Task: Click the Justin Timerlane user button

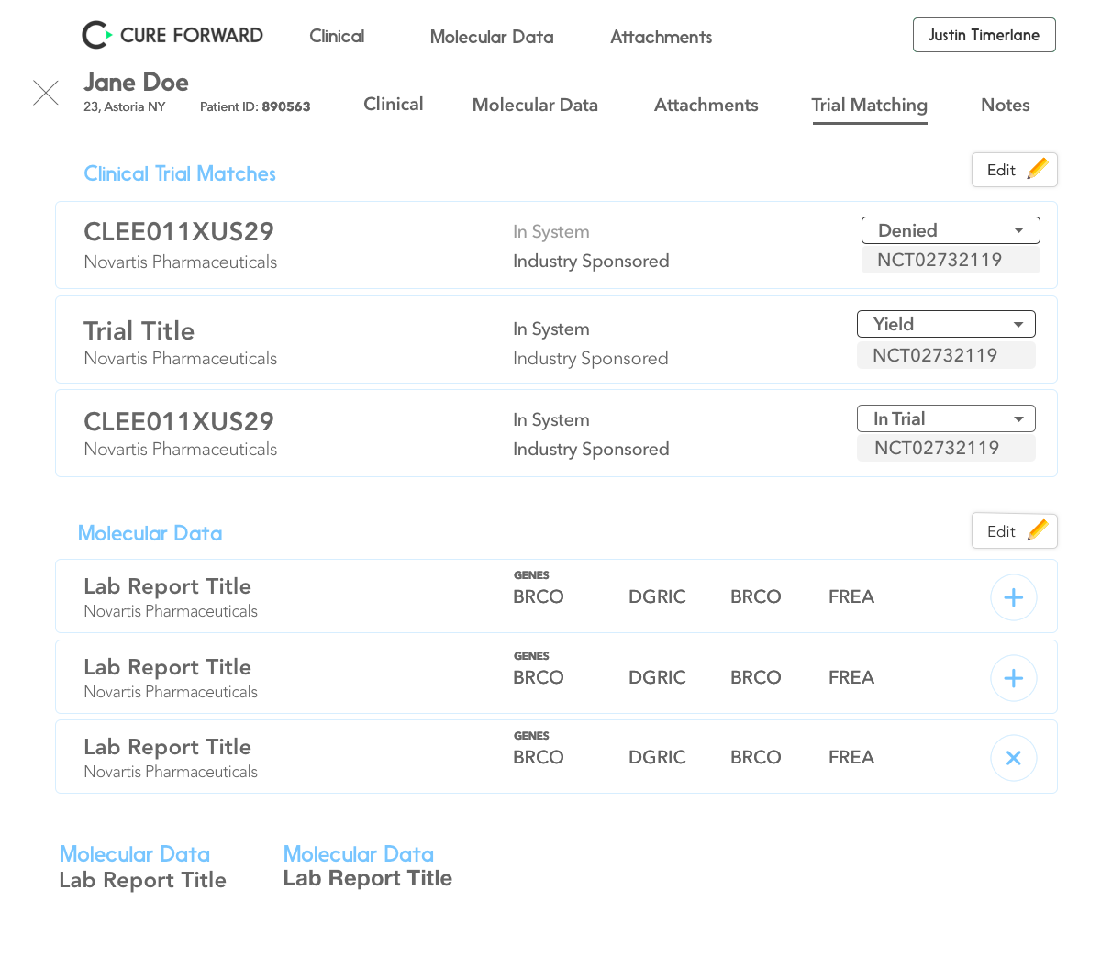Action: pyautogui.click(x=984, y=35)
